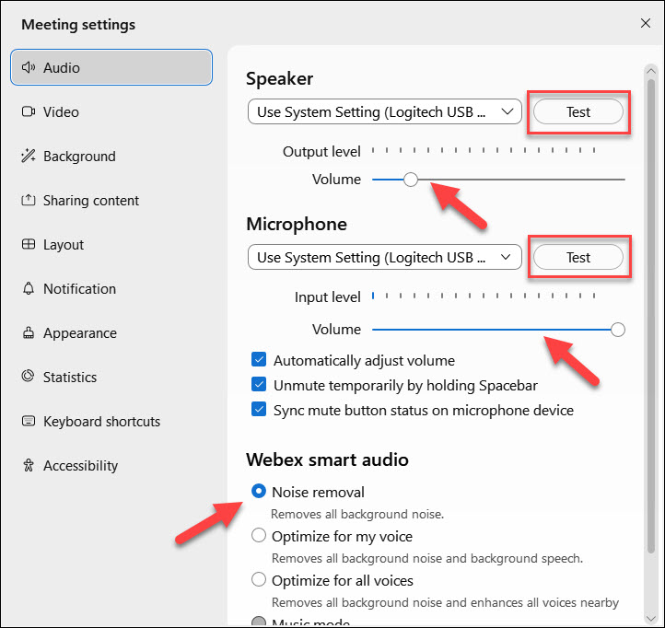Click the Sharing content icon
This screenshot has height=628, width=665.
tap(28, 201)
